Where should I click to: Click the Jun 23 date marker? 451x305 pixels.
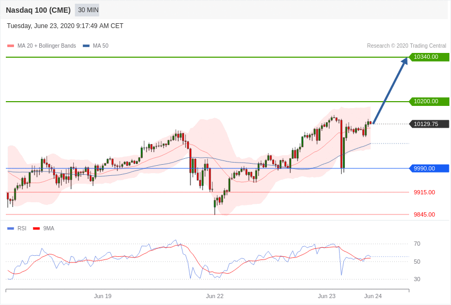point(326,296)
